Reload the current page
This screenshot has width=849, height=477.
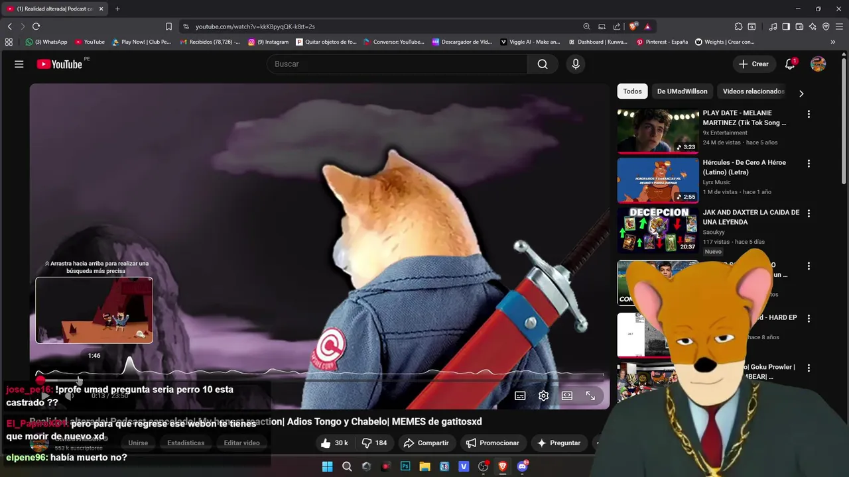coord(36,26)
